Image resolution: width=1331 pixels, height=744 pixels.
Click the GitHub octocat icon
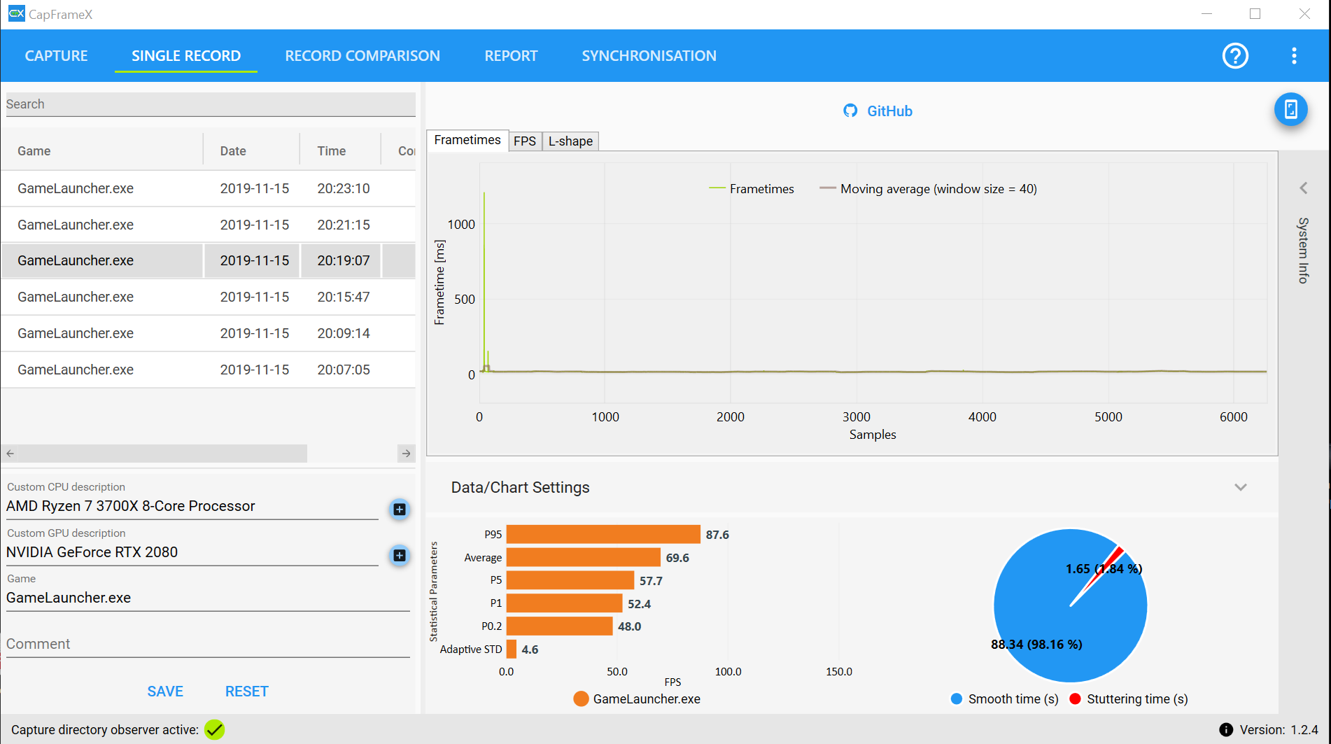850,111
